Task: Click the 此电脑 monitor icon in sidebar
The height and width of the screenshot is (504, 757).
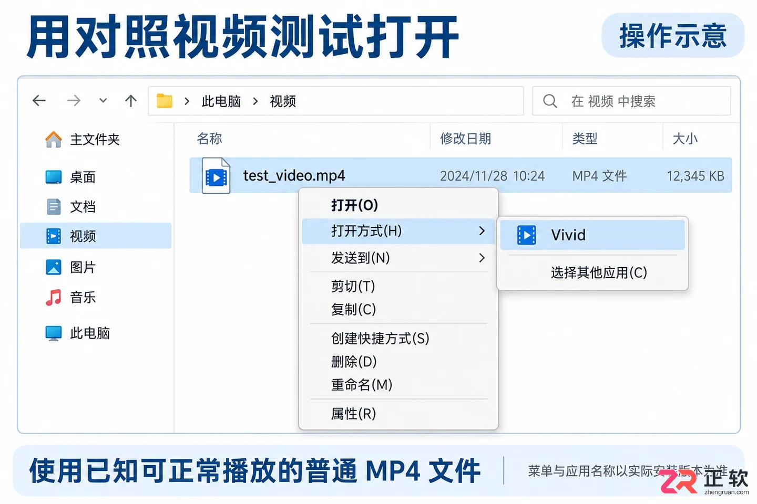Action: [54, 333]
